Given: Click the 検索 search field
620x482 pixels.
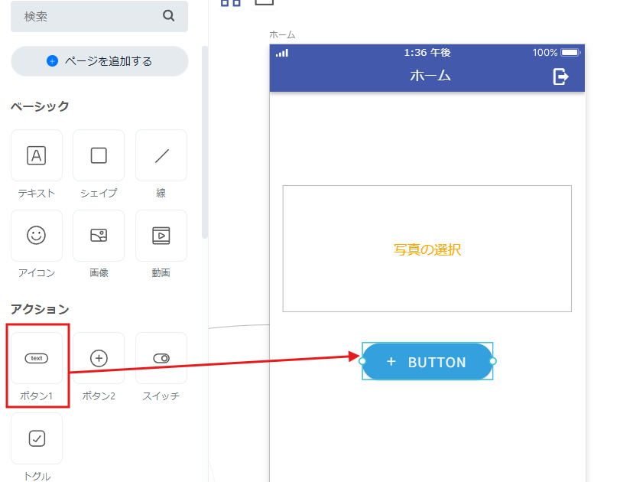Looking at the screenshot, I should pyautogui.click(x=99, y=16).
